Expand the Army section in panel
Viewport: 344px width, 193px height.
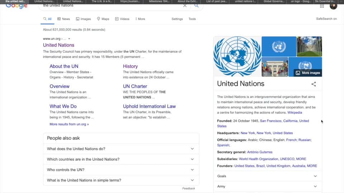(x=267, y=187)
